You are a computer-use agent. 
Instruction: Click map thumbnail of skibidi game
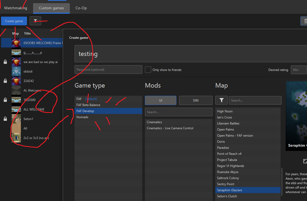point(16,71)
